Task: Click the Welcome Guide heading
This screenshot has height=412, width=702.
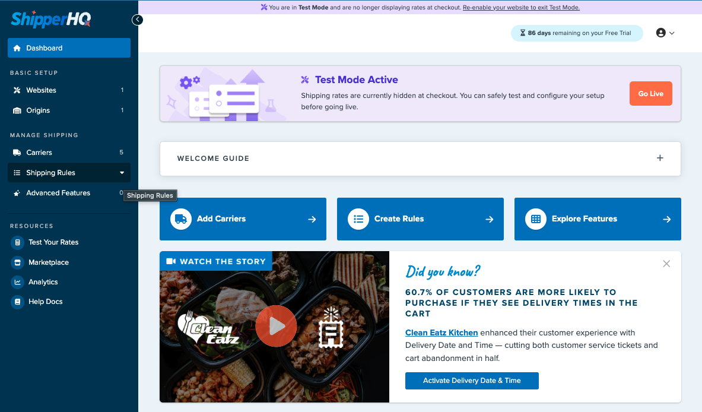Action: click(x=213, y=159)
